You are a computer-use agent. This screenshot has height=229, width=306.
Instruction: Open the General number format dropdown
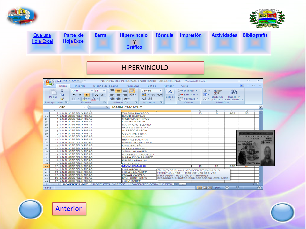pyautogui.click(x=160, y=91)
